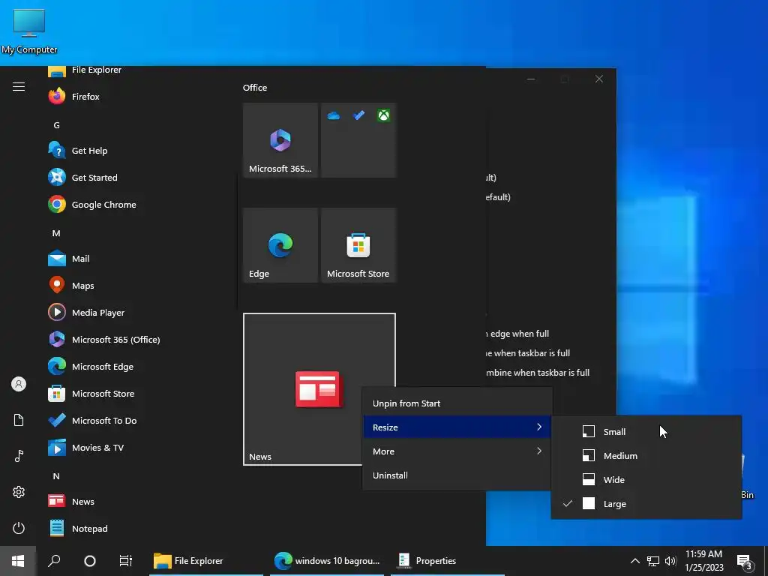768x576 pixels.
Task: Select the checked Large size option
Action: click(646, 503)
